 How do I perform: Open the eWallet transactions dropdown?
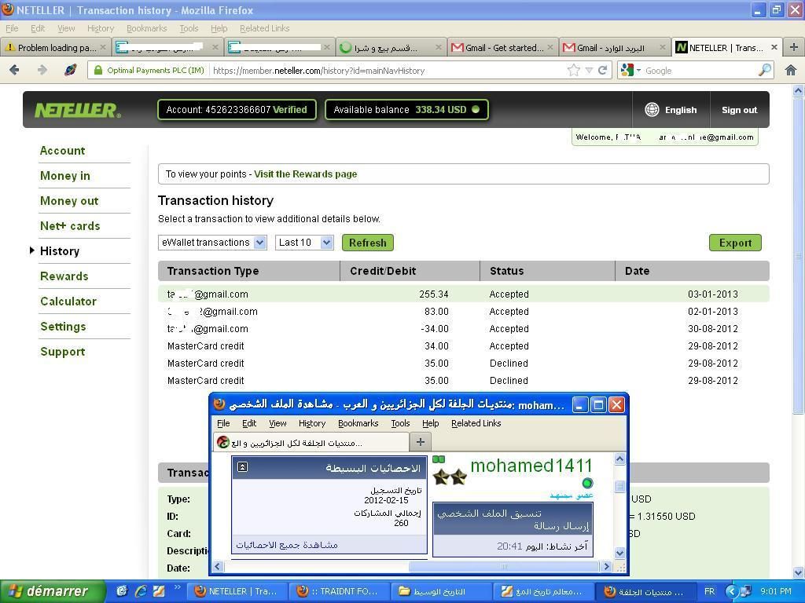click(212, 243)
